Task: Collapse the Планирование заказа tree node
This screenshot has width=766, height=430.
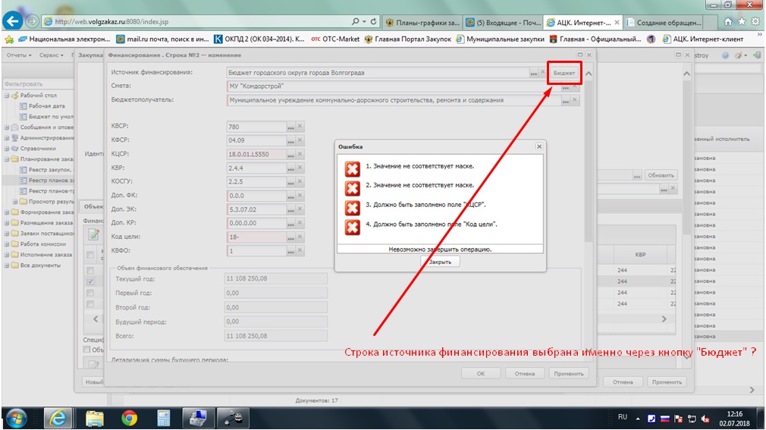Action: point(7,160)
